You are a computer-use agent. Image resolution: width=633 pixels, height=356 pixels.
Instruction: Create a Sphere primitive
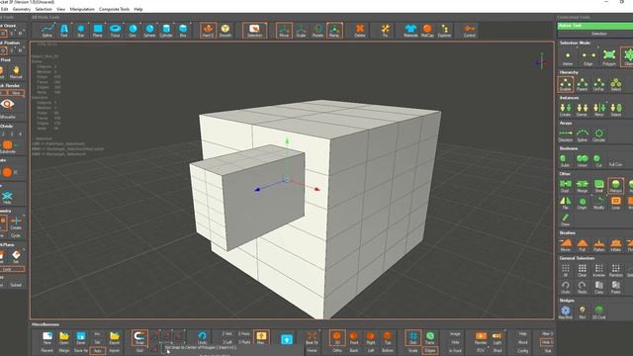(x=149, y=31)
